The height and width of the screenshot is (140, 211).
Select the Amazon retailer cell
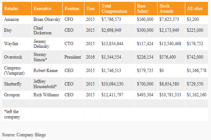[17, 19]
